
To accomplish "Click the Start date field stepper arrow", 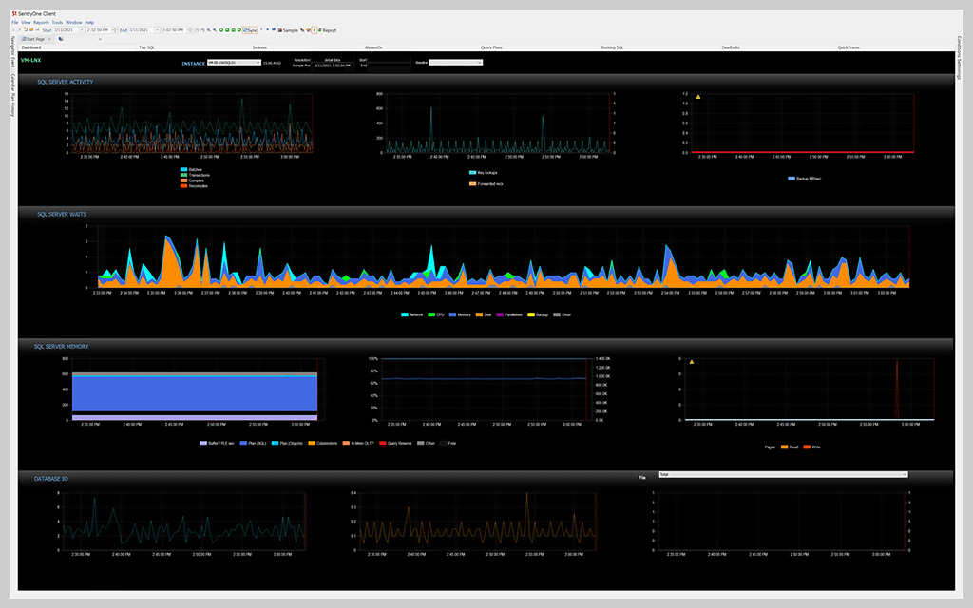I will (82, 29).
